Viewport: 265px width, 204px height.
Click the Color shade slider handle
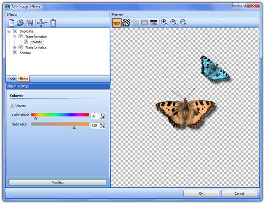coord(36,118)
